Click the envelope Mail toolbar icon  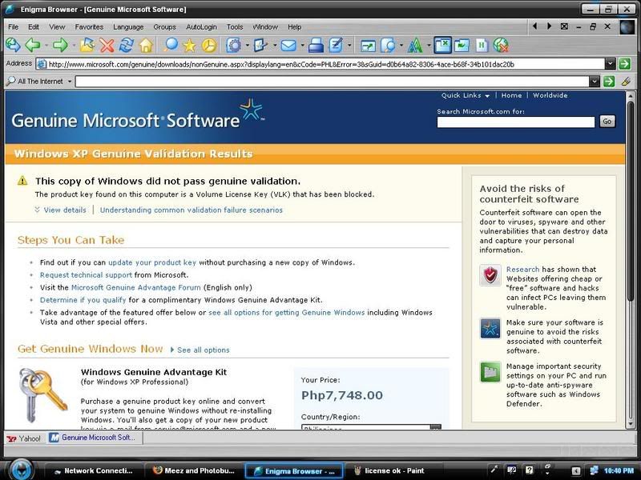288,46
